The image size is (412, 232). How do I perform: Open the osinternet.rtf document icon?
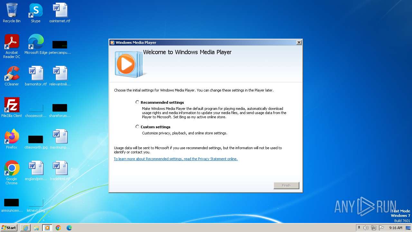click(x=60, y=13)
